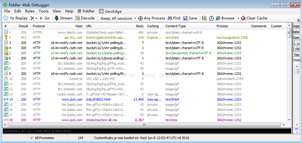Image resolution: width=302 pixels, height=143 pixels.
Task: Click the image icon of session 7
Action: point(6,63)
